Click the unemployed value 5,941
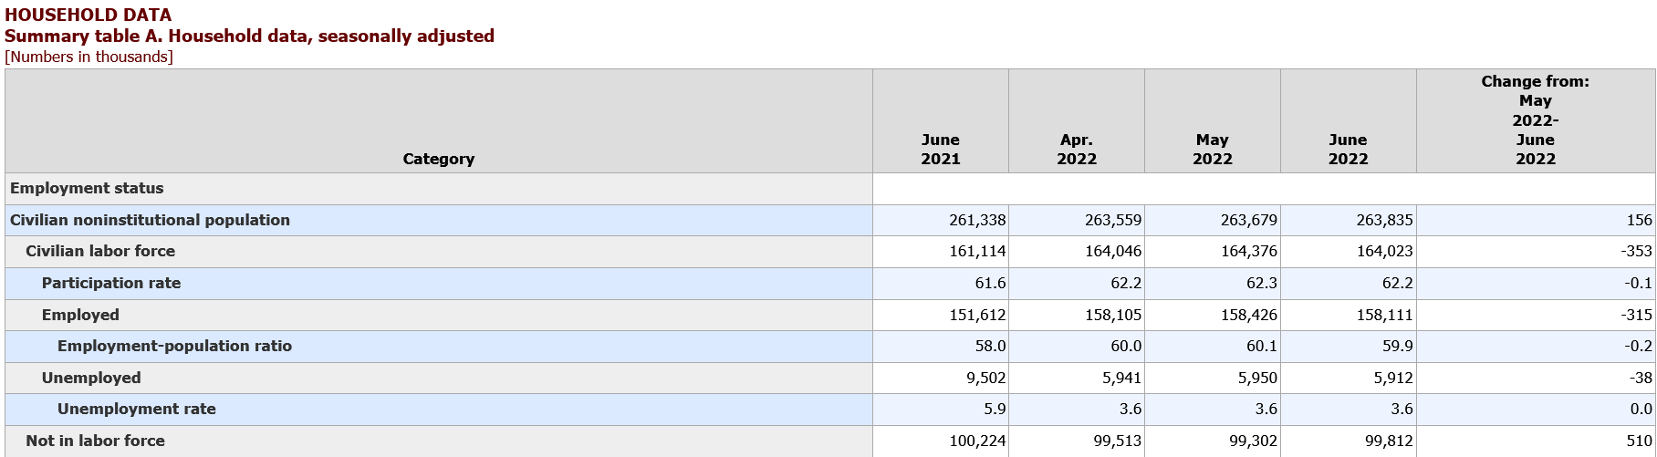This screenshot has height=457, width=1657. pos(1120,378)
